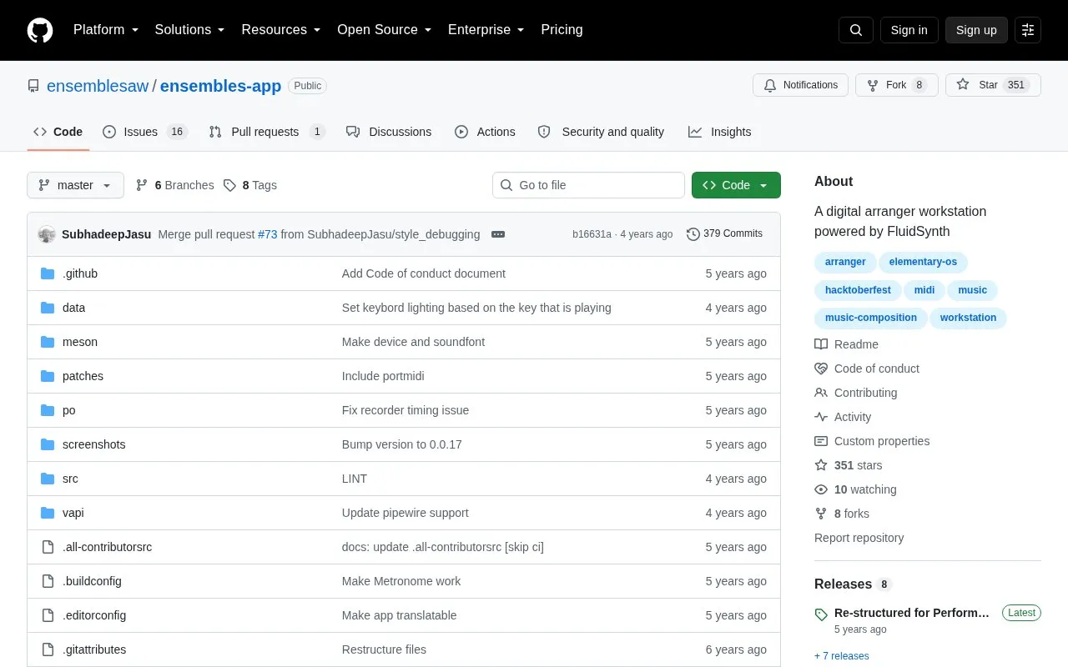Click the Readme book icon
This screenshot has width=1068, height=667.
(x=821, y=344)
